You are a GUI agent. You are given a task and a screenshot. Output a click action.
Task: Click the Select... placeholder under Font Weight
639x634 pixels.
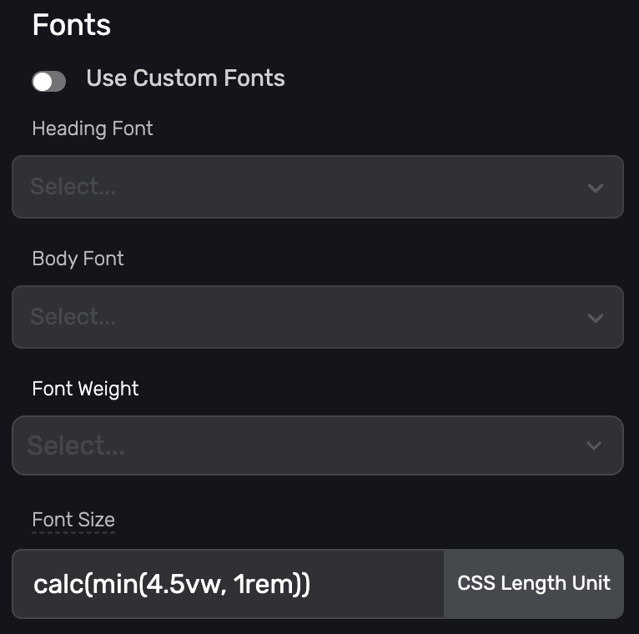(76, 445)
